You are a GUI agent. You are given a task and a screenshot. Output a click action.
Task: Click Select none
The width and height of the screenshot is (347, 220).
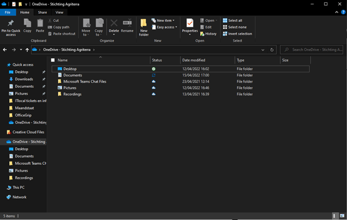[x=235, y=27]
